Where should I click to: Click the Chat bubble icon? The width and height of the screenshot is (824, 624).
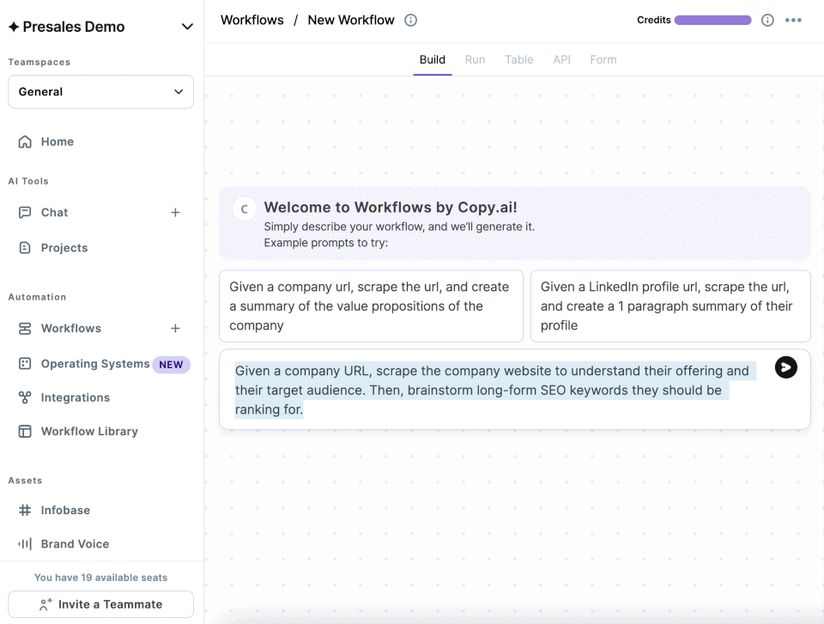pos(25,212)
